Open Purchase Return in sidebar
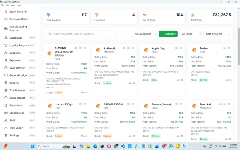240x150 pixels. click(20, 19)
